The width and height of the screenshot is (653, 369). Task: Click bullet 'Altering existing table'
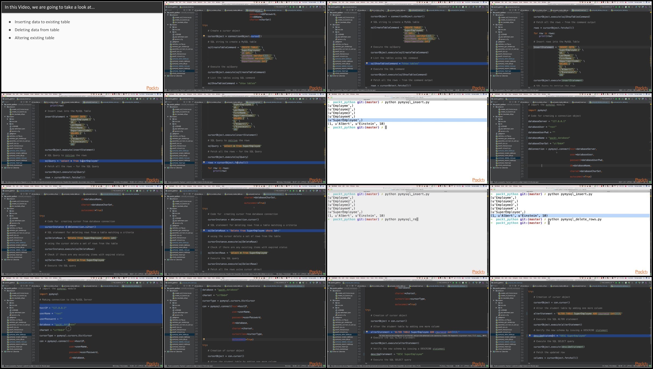34,38
